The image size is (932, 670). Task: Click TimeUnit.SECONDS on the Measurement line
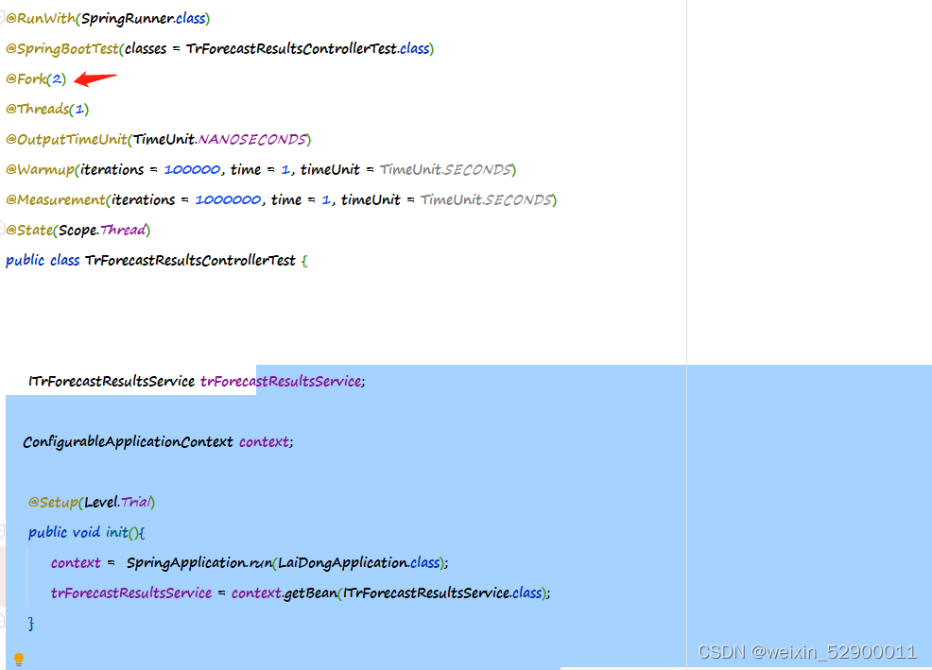(486, 199)
